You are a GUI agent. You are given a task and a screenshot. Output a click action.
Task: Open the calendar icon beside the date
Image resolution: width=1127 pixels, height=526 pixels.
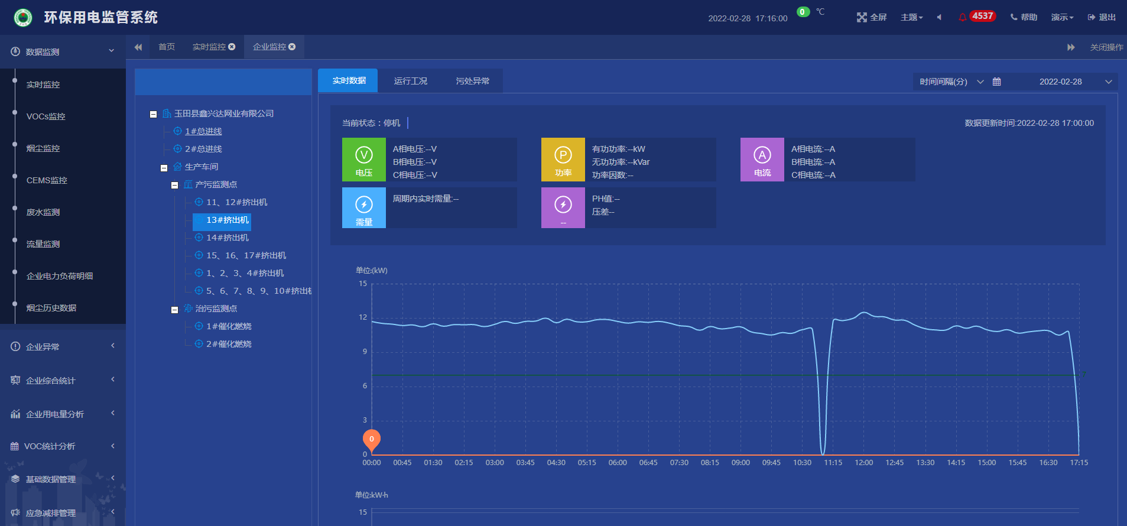[x=996, y=82]
